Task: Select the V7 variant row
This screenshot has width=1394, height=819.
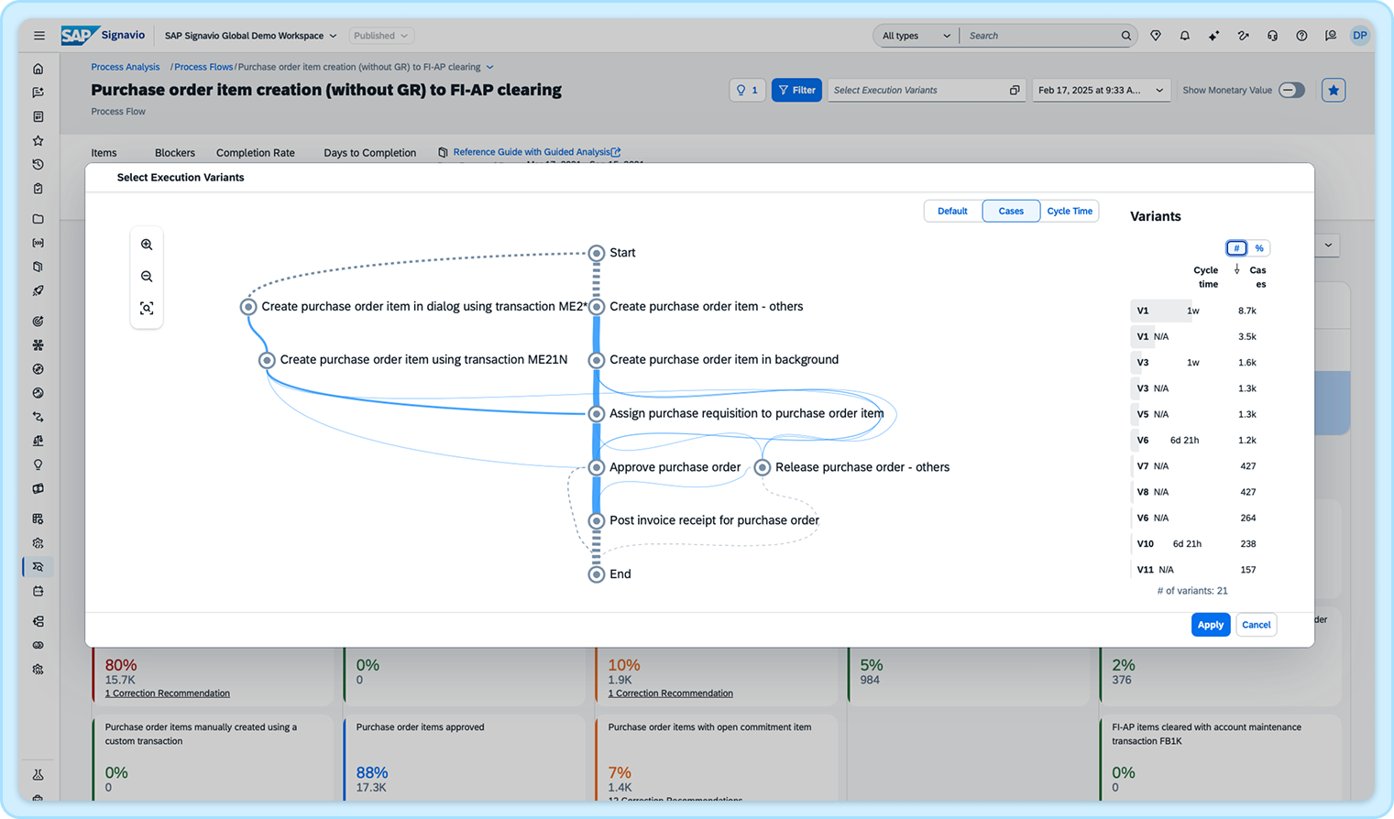Action: point(1201,466)
